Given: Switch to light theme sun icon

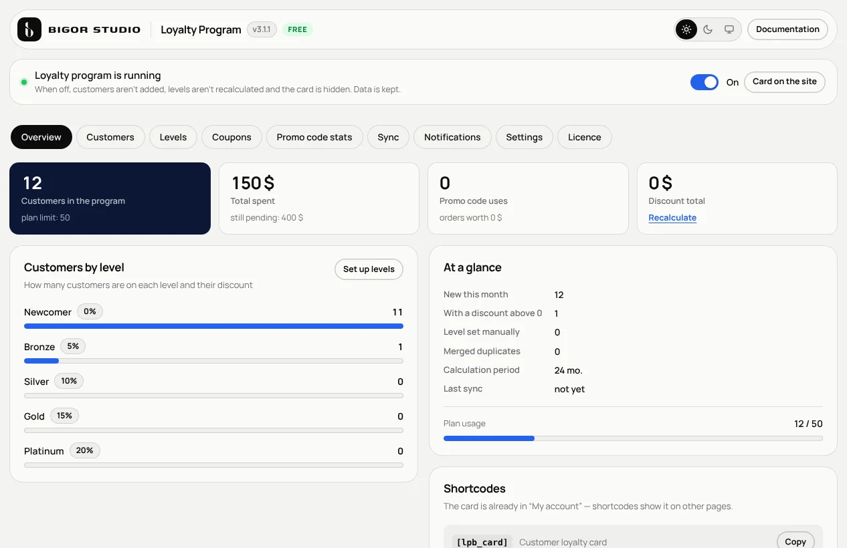Looking at the screenshot, I should coord(686,29).
